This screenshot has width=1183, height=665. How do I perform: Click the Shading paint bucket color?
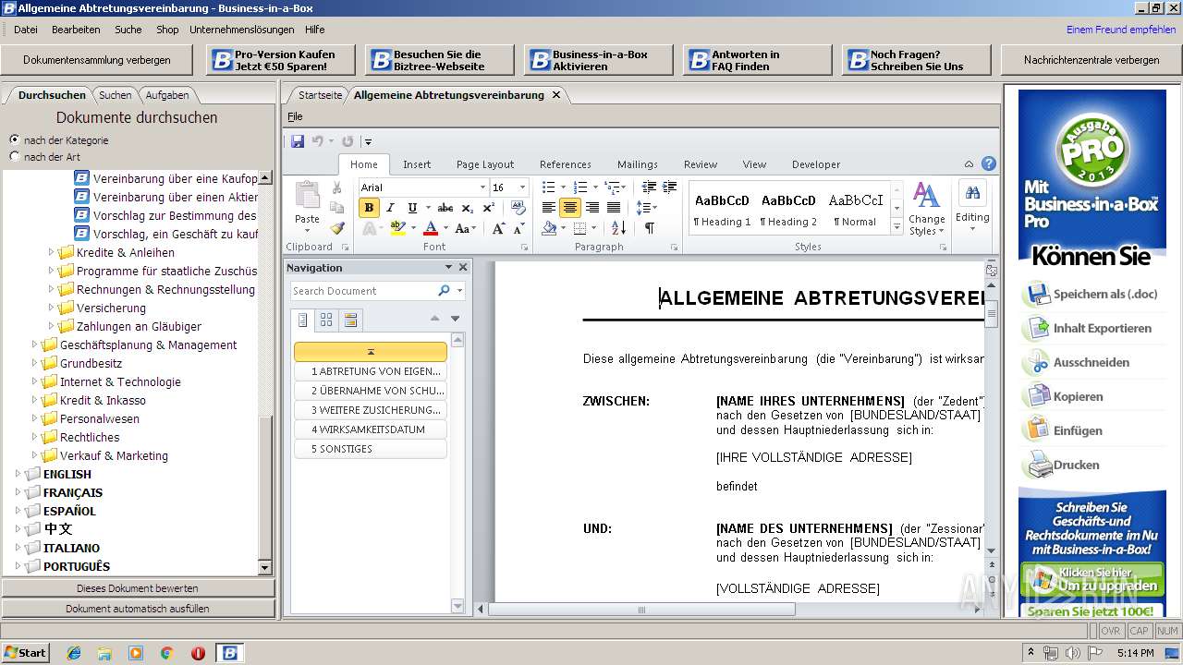[549, 228]
